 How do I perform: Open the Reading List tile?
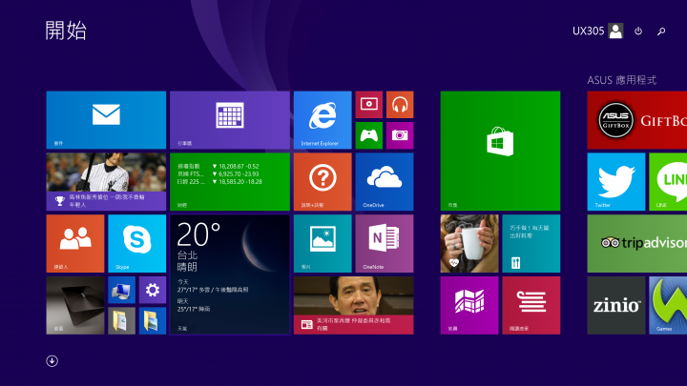click(x=531, y=305)
